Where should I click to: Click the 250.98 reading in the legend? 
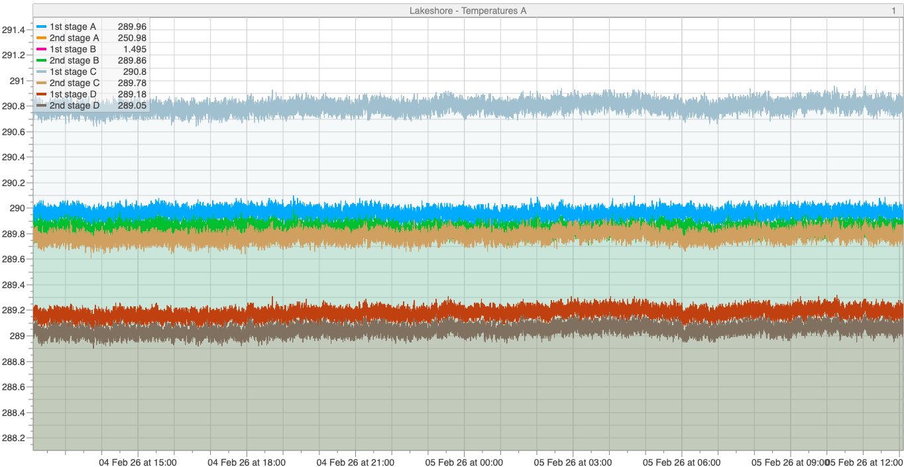(x=132, y=38)
